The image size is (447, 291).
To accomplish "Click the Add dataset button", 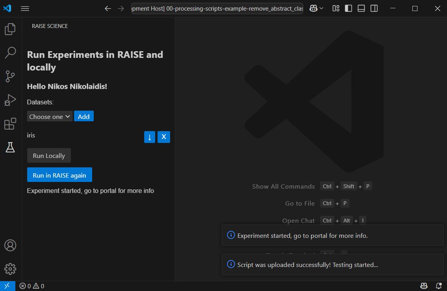I will click(84, 116).
